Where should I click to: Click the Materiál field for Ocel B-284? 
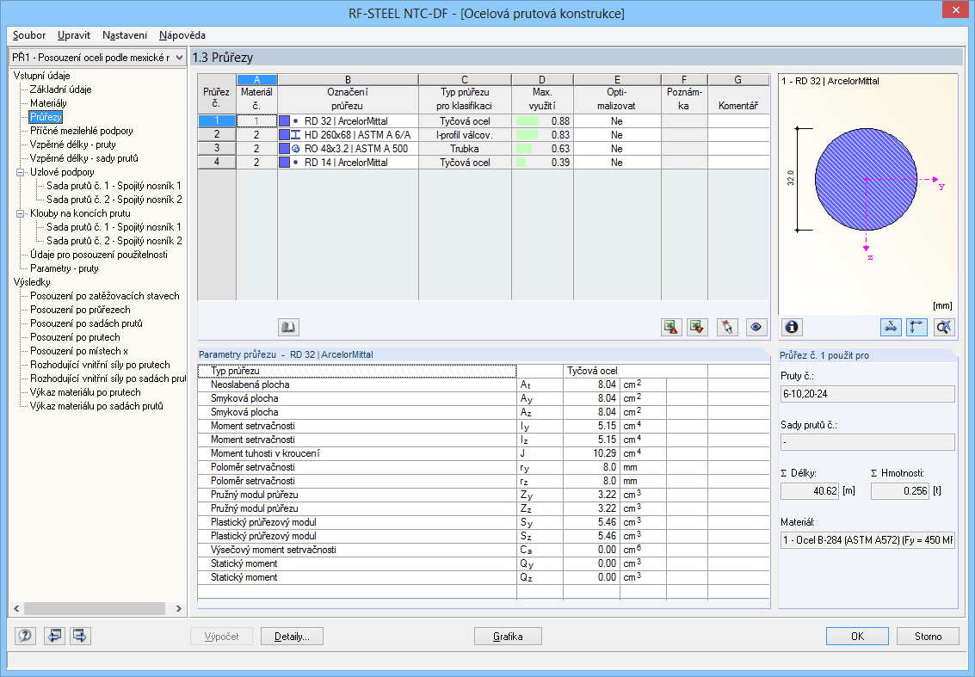point(867,539)
